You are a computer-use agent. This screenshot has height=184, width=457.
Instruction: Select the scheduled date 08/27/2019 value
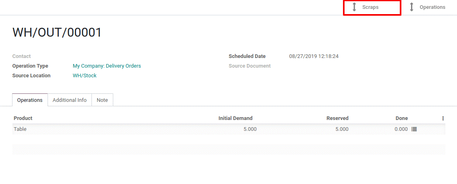point(314,56)
